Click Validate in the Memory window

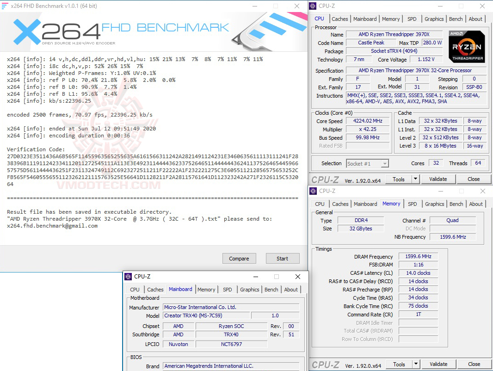coord(438,364)
